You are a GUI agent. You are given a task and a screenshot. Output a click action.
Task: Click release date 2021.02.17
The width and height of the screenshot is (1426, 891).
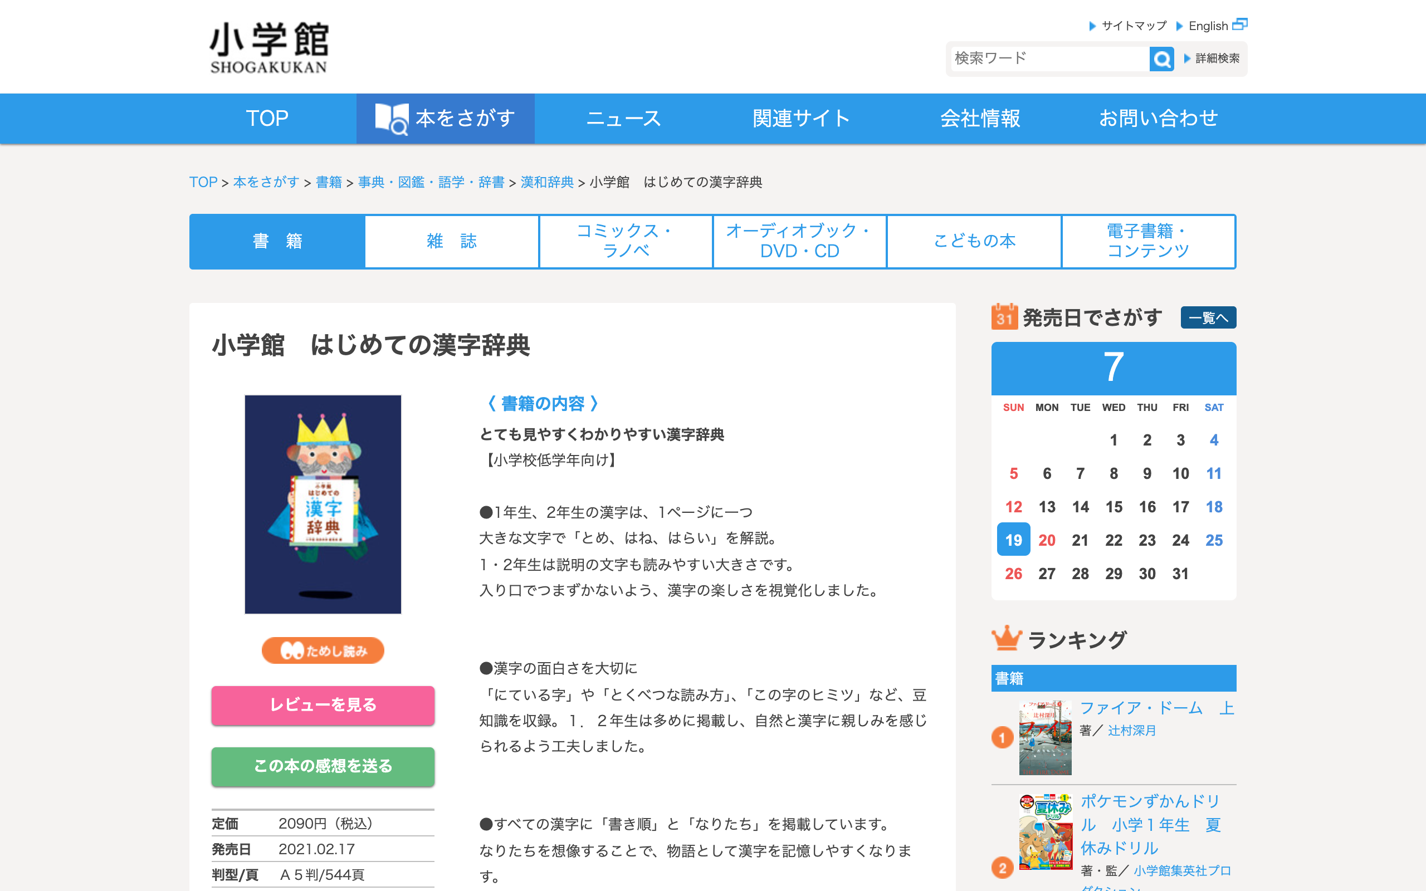point(316,849)
